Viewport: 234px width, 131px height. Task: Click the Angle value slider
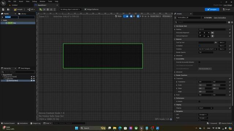(x=206, y=92)
